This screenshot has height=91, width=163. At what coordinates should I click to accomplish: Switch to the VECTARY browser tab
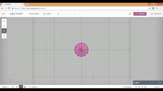[12, 5]
